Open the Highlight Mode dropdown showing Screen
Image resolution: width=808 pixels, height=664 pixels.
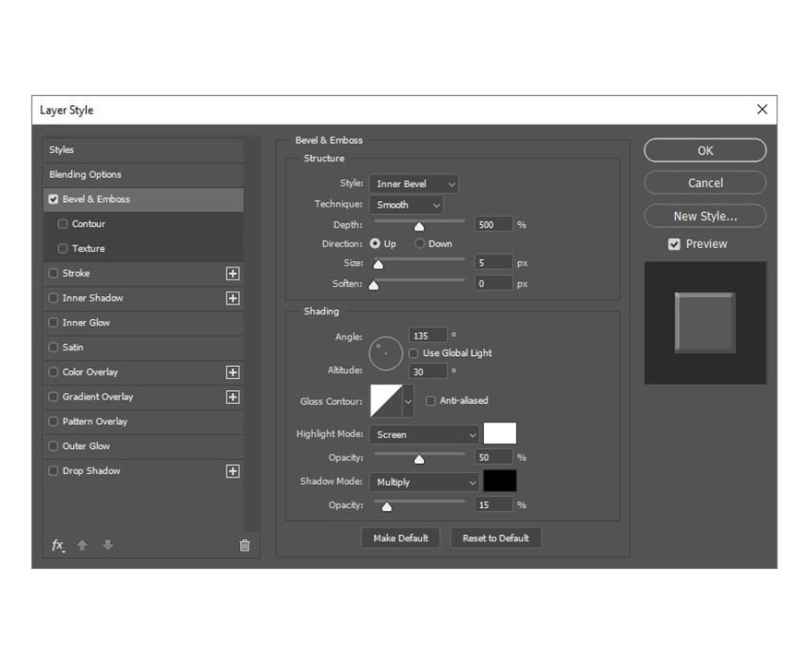tap(424, 434)
